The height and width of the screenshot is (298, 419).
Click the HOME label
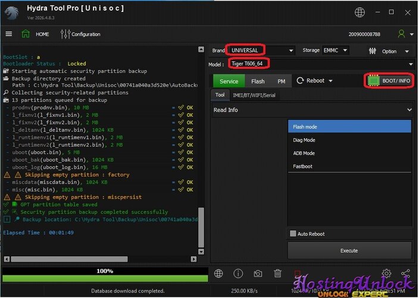tap(42, 34)
